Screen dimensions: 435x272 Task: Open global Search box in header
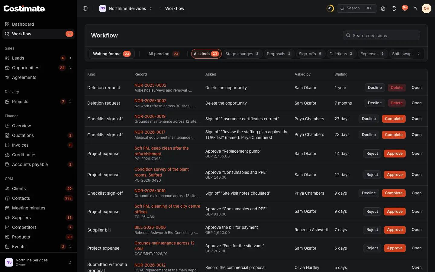[x=357, y=8]
